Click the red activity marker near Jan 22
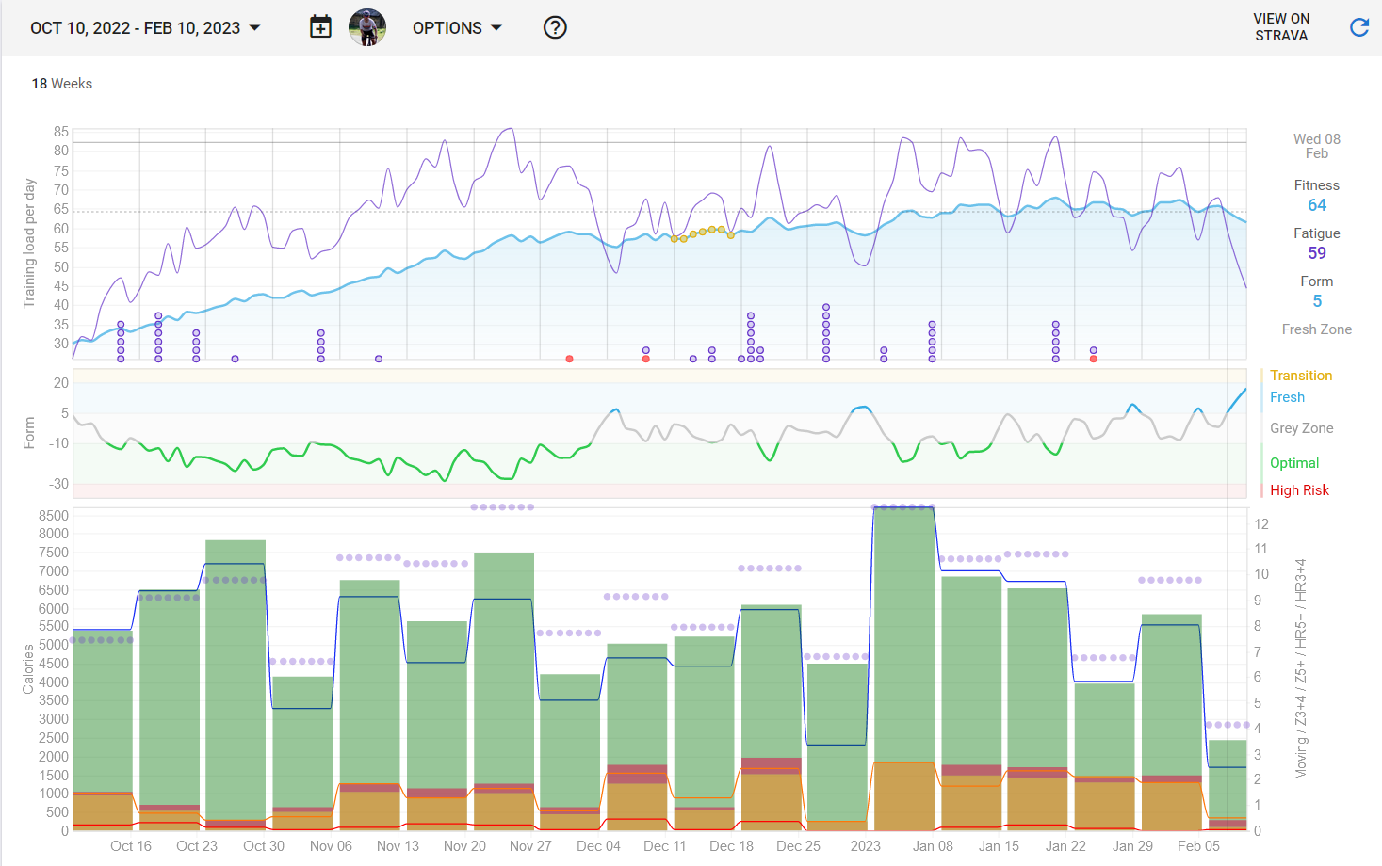 (1093, 359)
